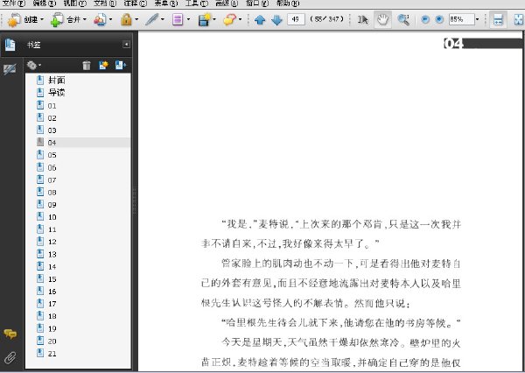Click the Collaborate people icon
Image resolution: width=525 pixels, height=373 pixels.
(100, 20)
